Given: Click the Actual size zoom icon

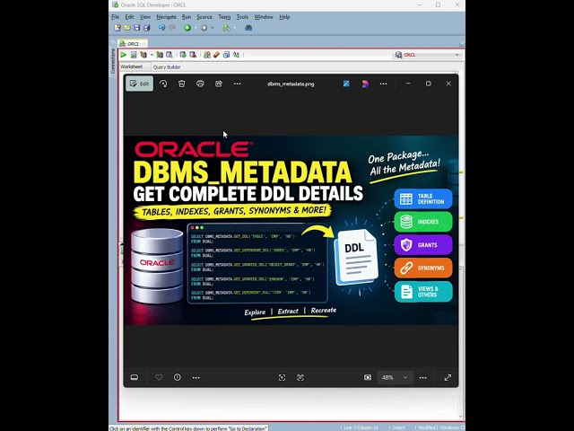Looking at the screenshot, I should [300, 377].
